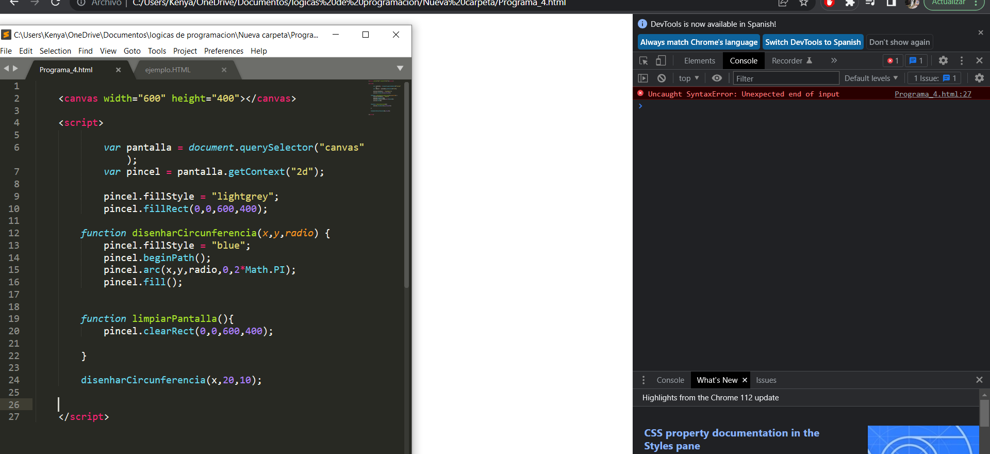Open the Programa_4.html:27 error source link

pyautogui.click(x=933, y=94)
